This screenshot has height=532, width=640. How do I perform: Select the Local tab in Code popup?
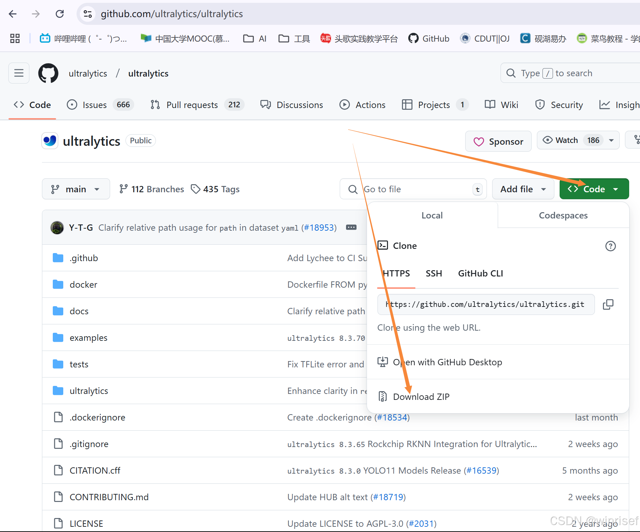pos(432,215)
